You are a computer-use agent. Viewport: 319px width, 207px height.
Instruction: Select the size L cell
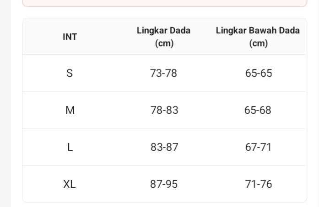(x=70, y=147)
